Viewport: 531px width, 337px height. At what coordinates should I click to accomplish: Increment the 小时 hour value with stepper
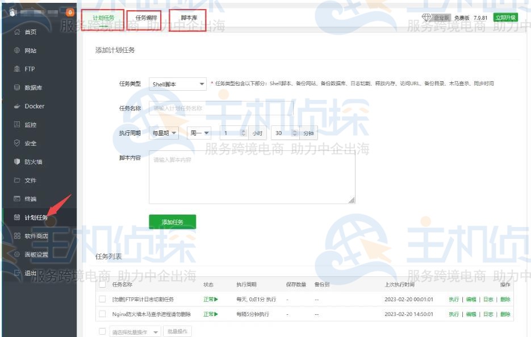[x=244, y=130]
